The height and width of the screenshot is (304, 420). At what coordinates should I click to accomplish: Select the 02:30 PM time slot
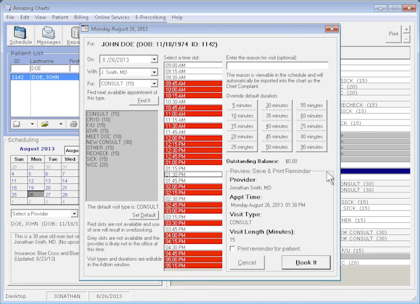[x=193, y=199]
